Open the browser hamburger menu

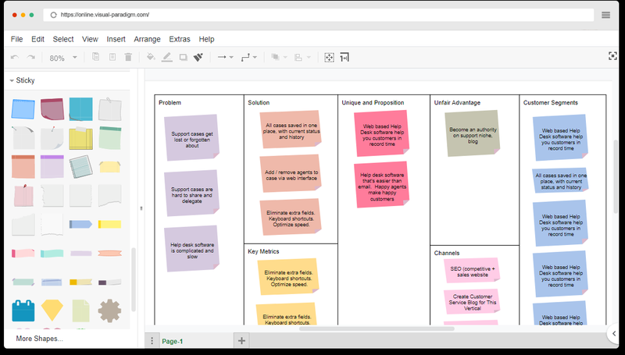pyautogui.click(x=606, y=15)
